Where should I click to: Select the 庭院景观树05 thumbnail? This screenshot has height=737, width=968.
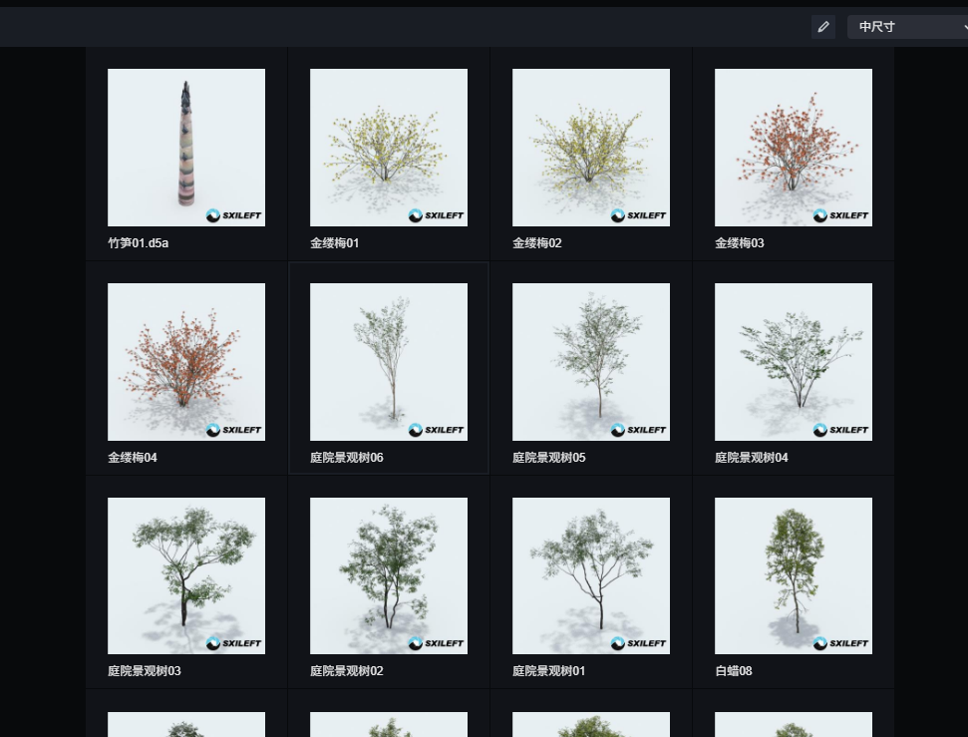tap(591, 362)
